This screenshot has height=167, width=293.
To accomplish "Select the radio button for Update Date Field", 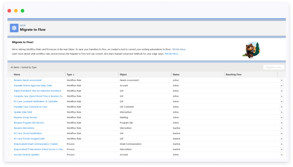I will click(10, 112).
